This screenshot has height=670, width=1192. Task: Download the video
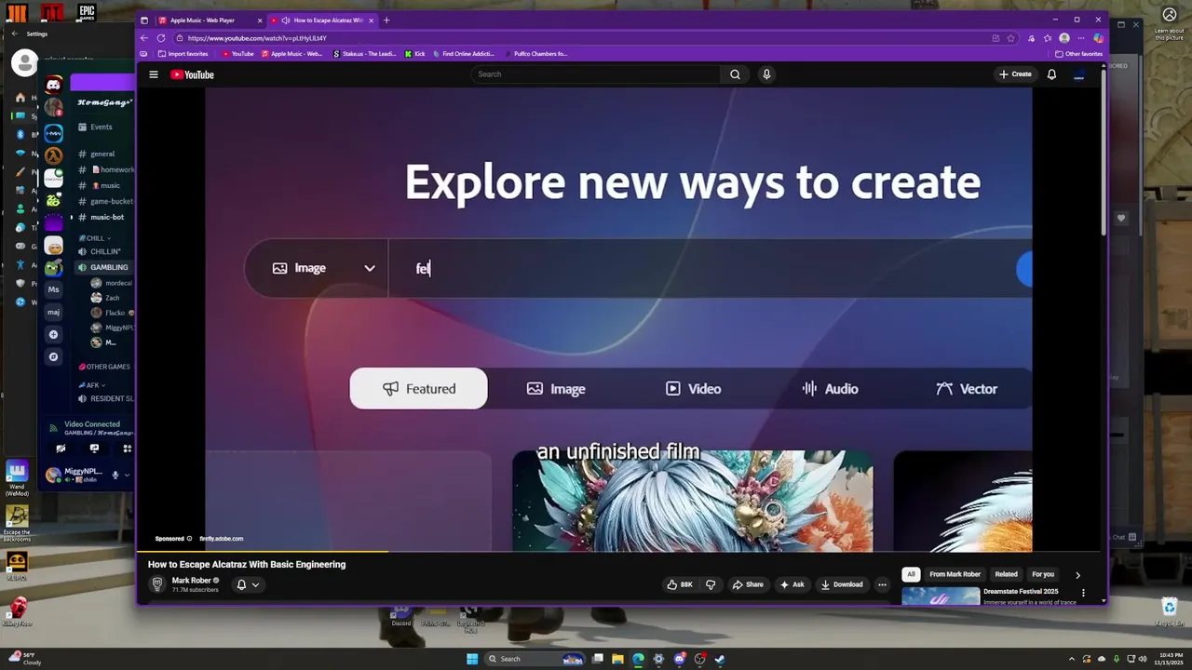842,584
